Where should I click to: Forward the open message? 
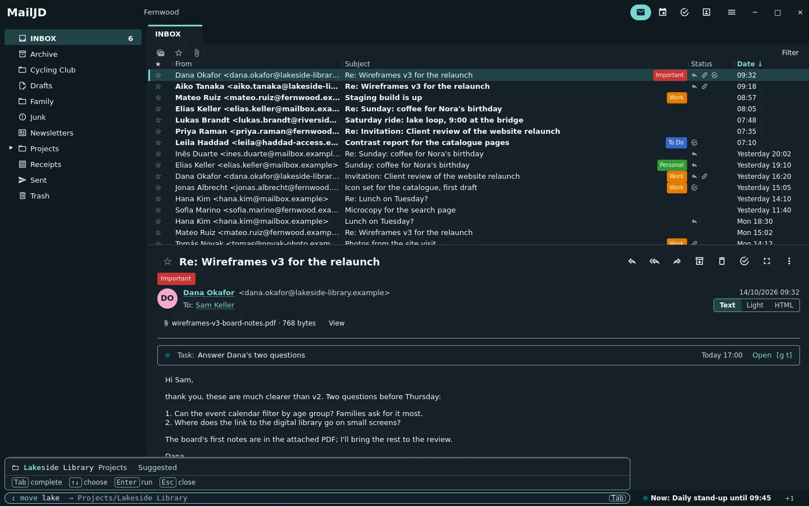[x=677, y=261]
